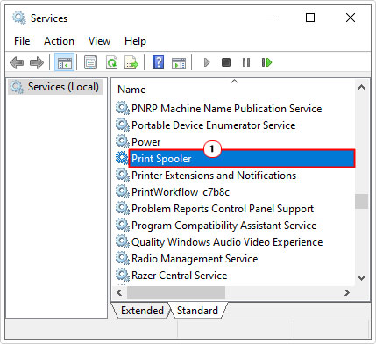The height and width of the screenshot is (344, 376).
Task: Click the Back arrow toolbar icon
Action: (17, 62)
